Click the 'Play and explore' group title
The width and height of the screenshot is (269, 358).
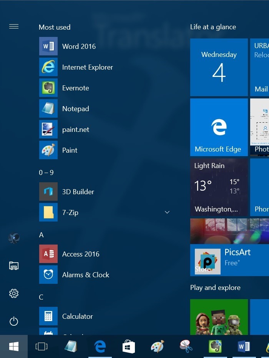pyautogui.click(x=215, y=288)
